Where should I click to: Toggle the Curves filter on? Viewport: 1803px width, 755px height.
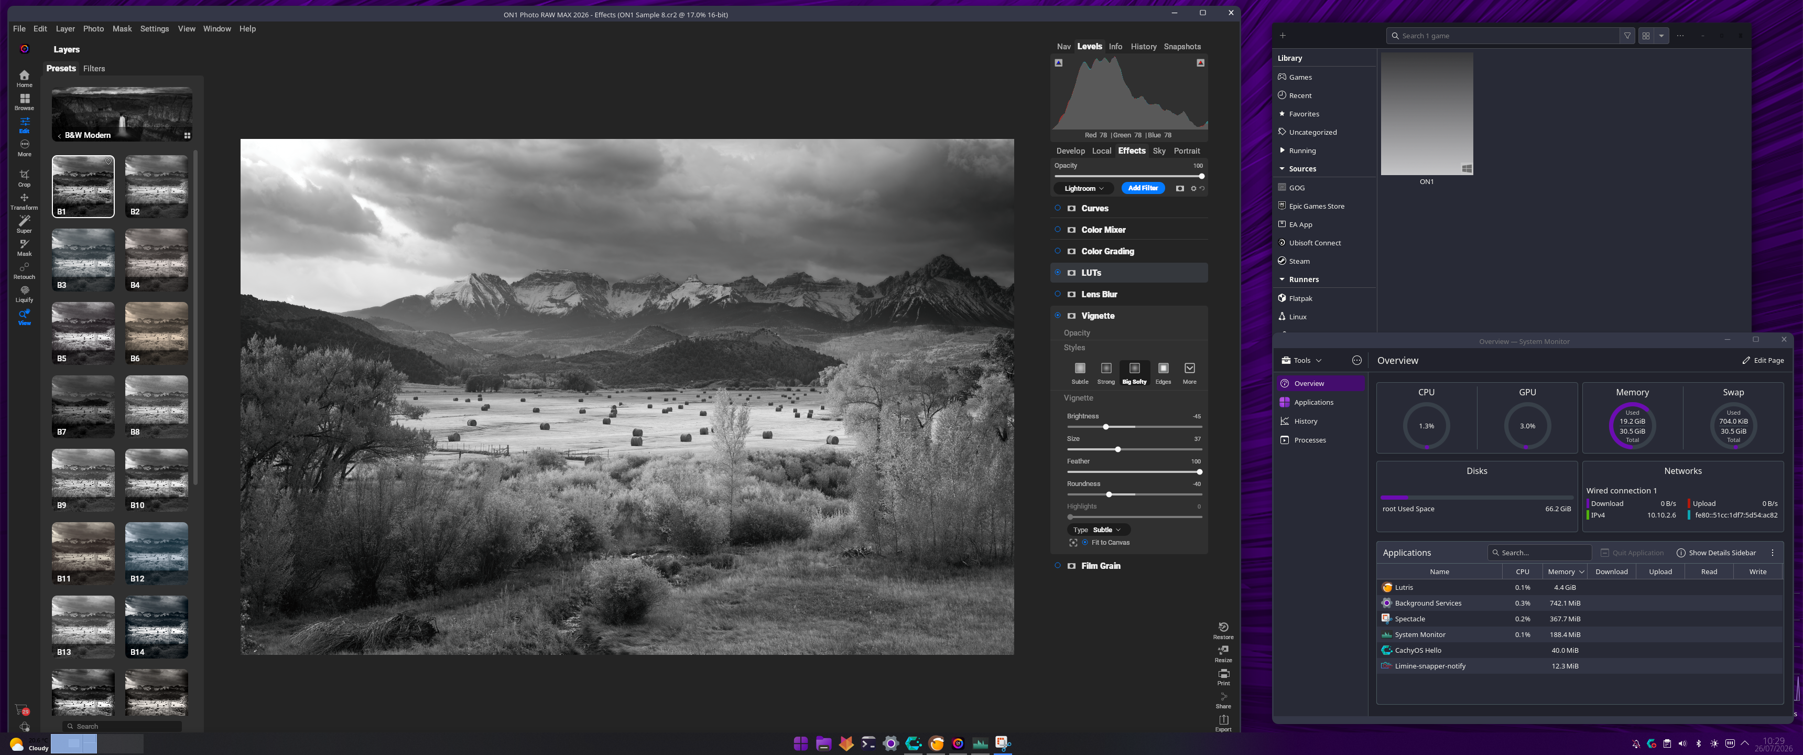(x=1058, y=208)
